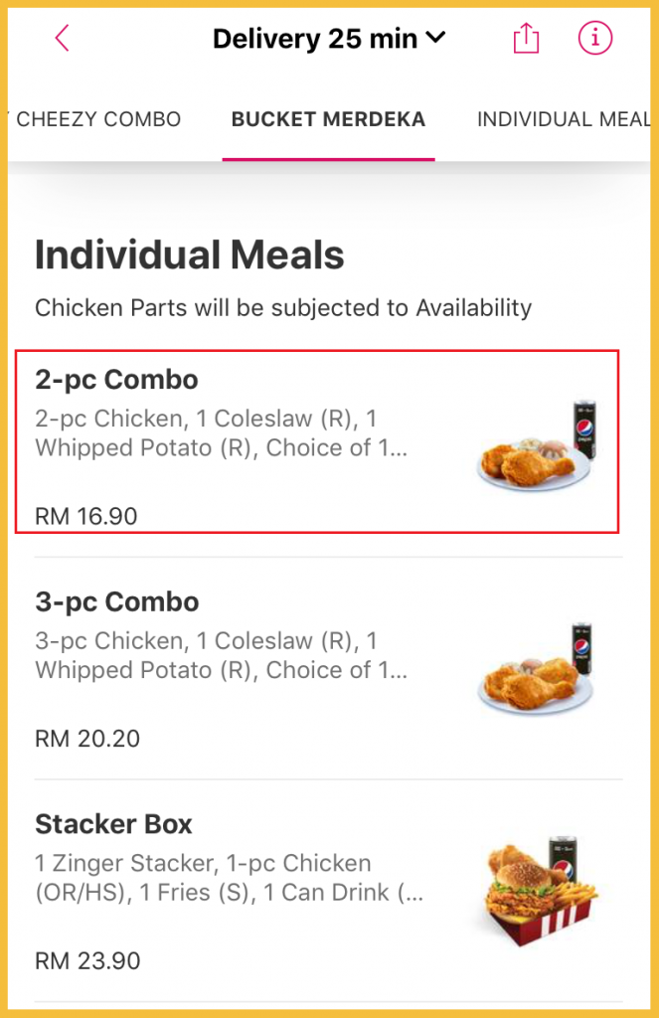This screenshot has width=659, height=1018.
Task: Tap the share icon
Action: 525,39
